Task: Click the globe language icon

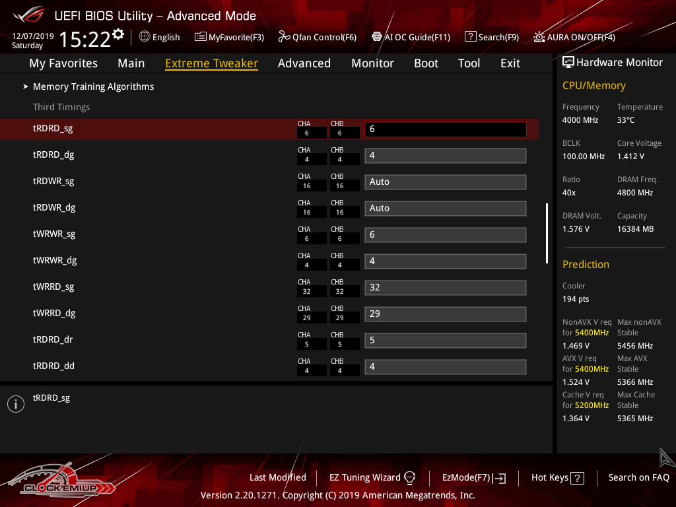Action: tap(145, 37)
